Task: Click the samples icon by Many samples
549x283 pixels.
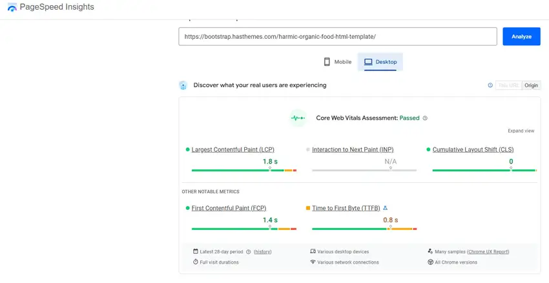Action: coord(430,251)
